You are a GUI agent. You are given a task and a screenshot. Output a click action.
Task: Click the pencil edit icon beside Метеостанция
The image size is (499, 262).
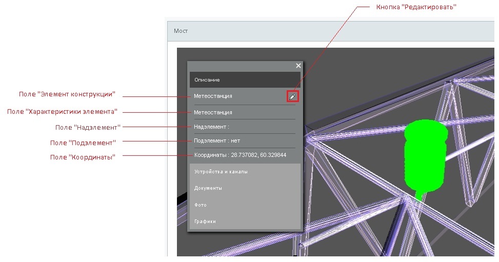(292, 96)
